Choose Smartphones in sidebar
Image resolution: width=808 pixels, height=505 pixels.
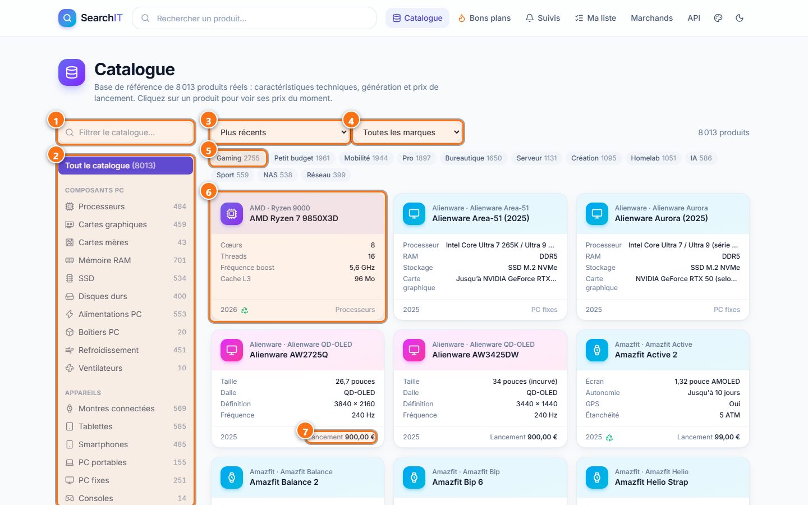tap(126, 444)
